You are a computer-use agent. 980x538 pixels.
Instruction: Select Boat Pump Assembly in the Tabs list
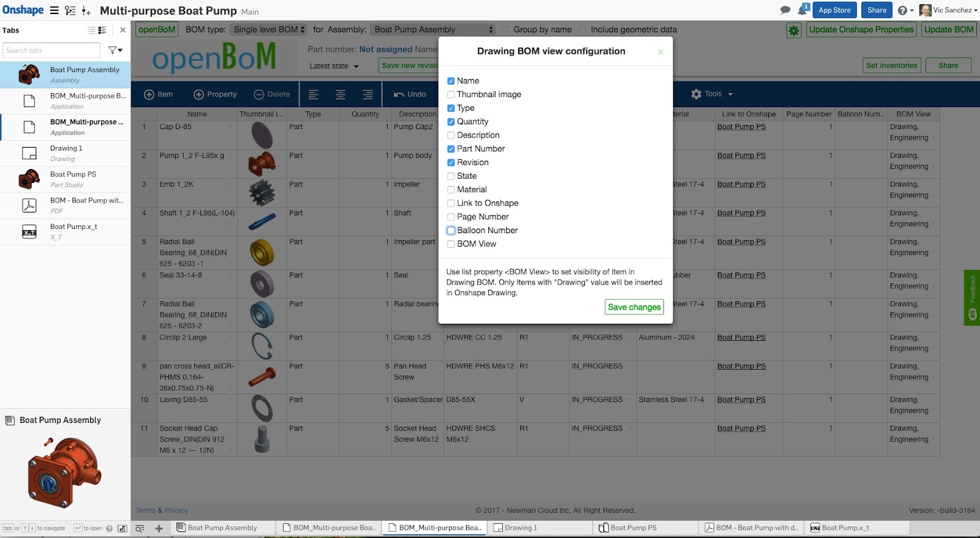[x=65, y=75]
